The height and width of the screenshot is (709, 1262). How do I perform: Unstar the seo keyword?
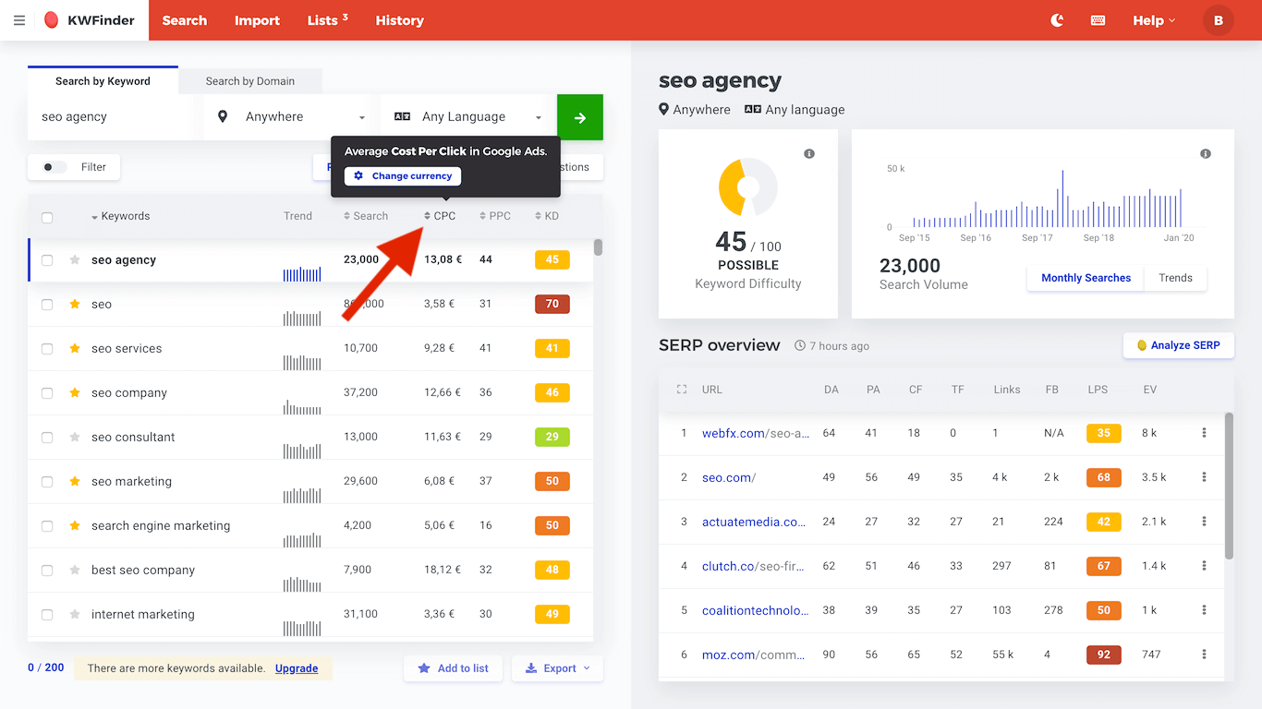[x=75, y=304]
